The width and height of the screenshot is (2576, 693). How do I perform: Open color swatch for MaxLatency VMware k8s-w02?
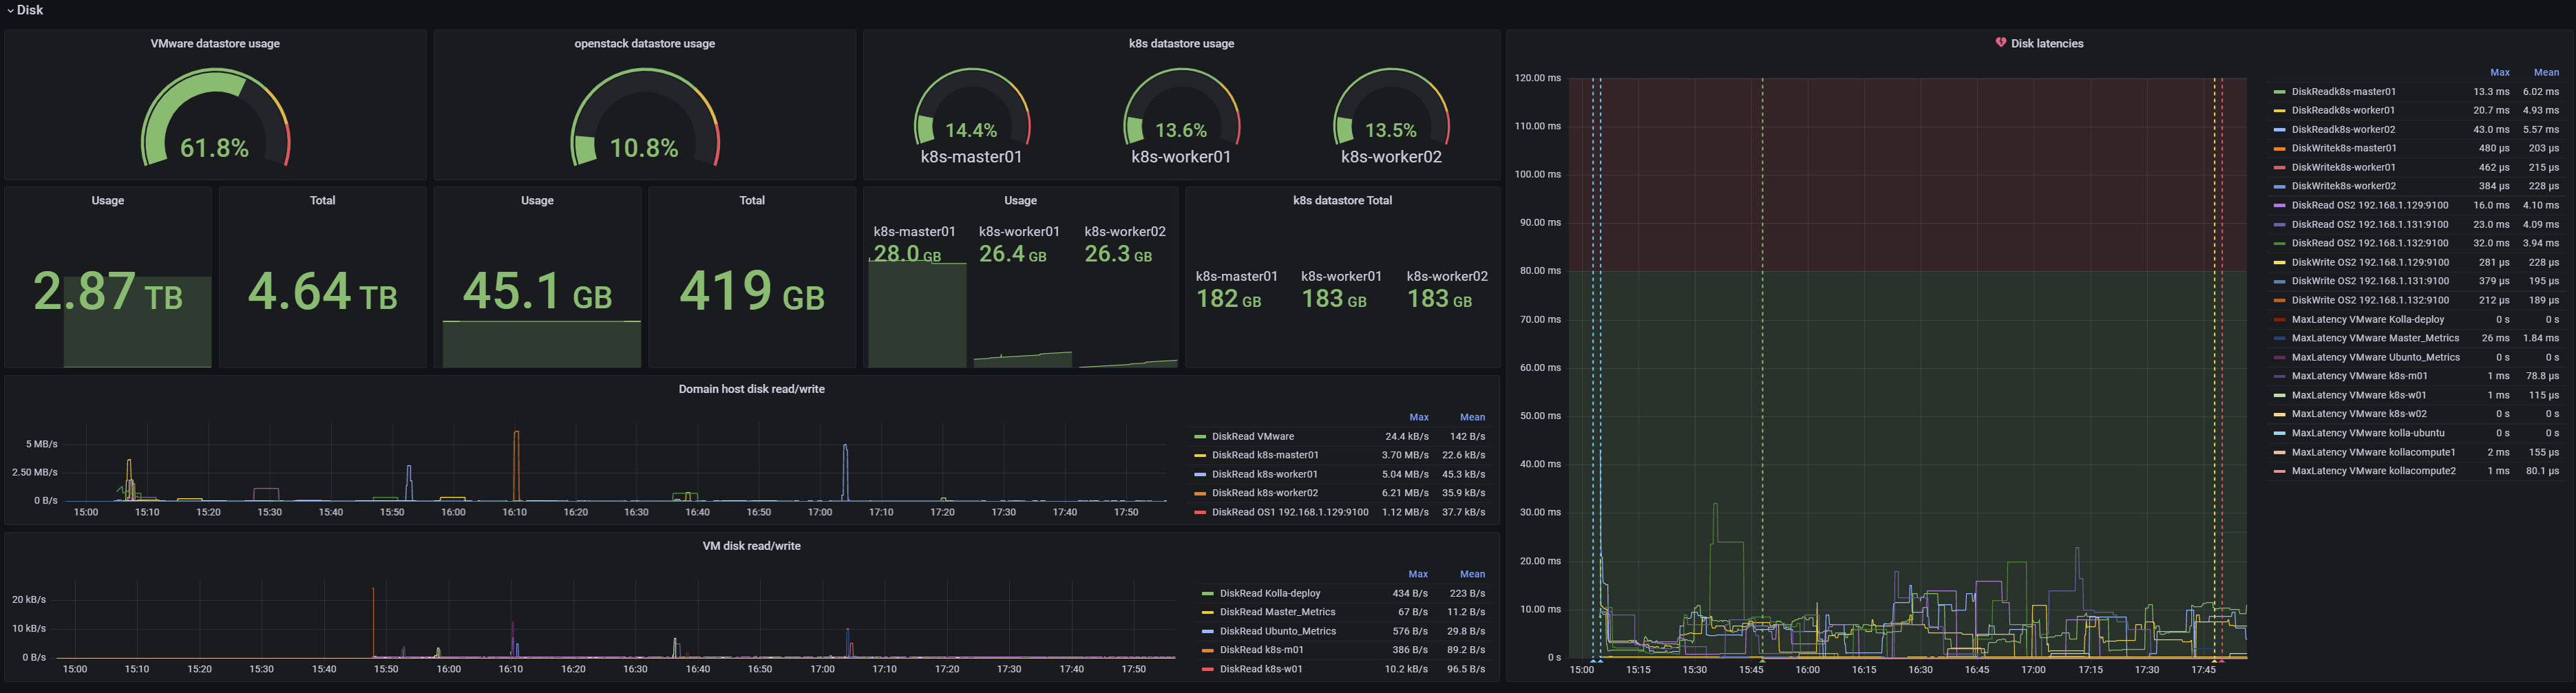tap(2279, 414)
